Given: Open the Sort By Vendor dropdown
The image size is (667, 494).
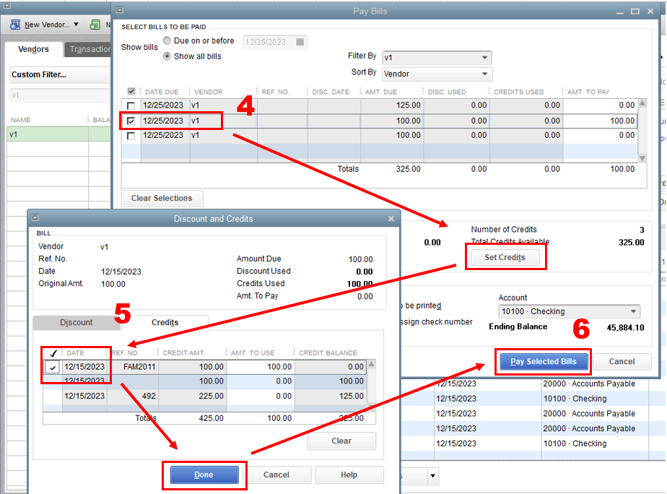Looking at the screenshot, I should tap(484, 74).
